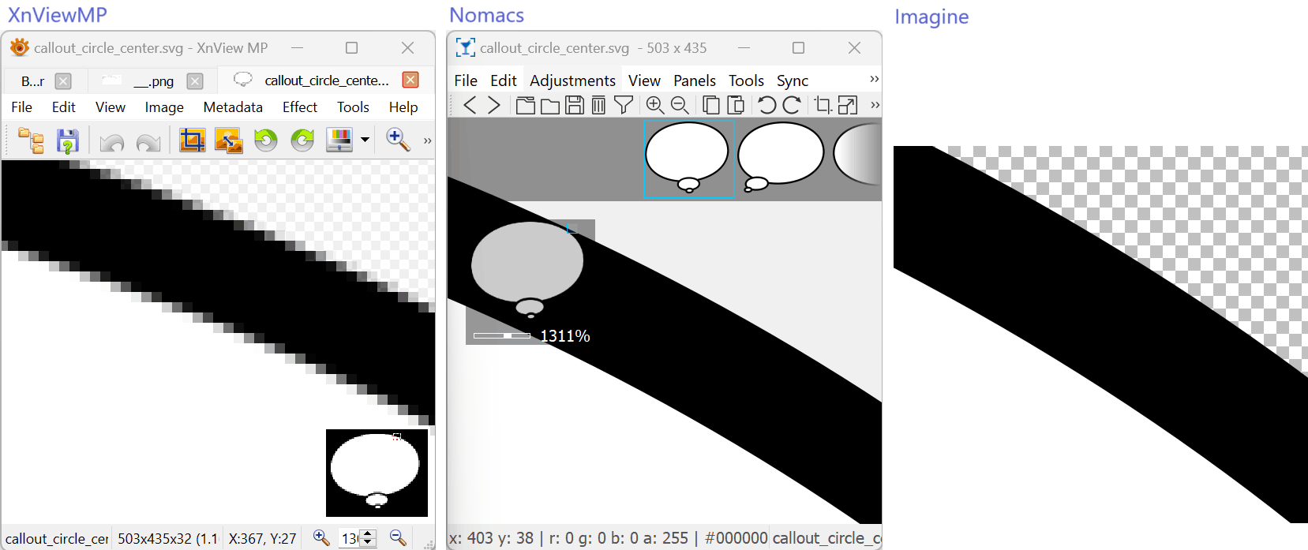Expand the dropdown arrow beside color adjust icon

point(365,140)
